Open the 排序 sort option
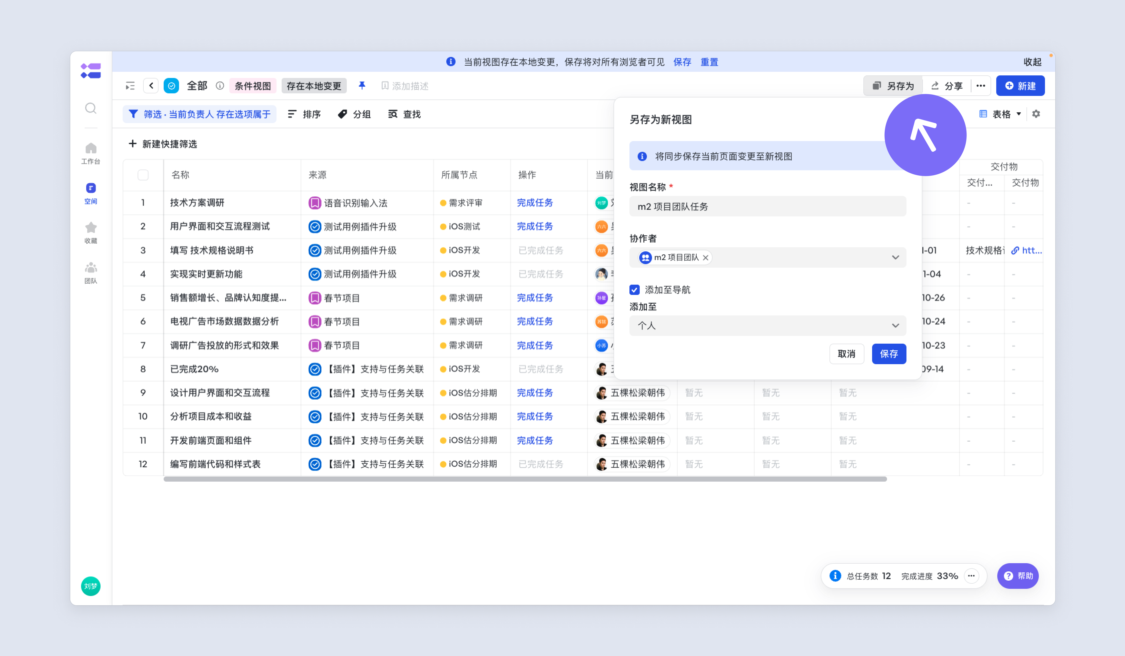Screen dimensions: 1125x656 (x=304, y=114)
